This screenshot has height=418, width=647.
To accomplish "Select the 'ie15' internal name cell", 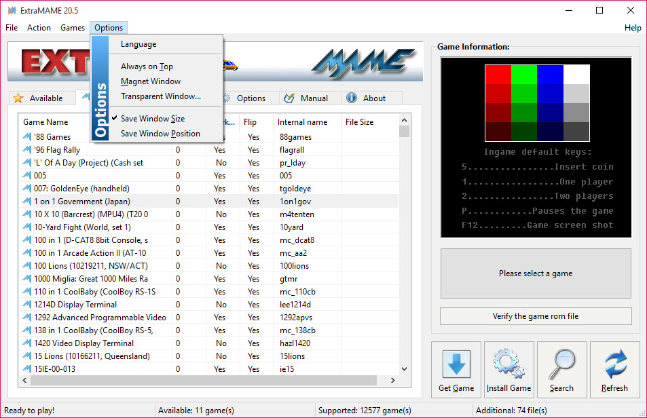I will (286, 369).
